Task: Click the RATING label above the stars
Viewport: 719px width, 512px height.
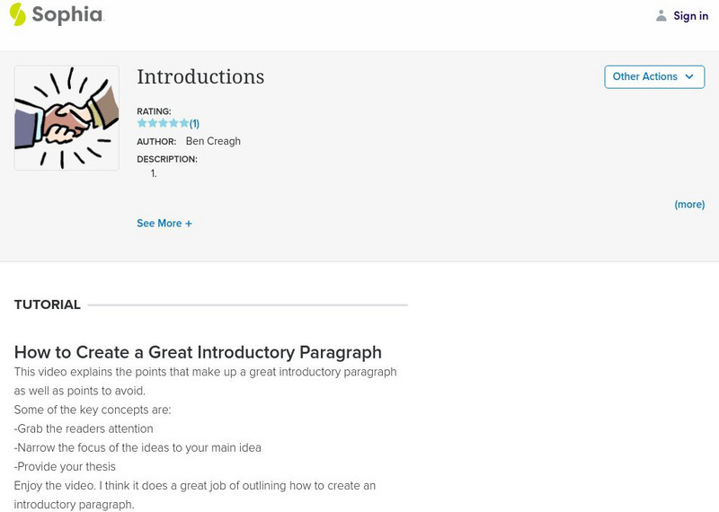Action: pyautogui.click(x=154, y=111)
